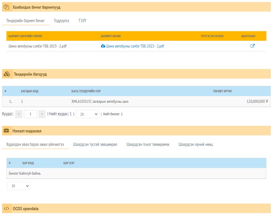Select the Худалдан авах бараа ажил үйлчилгээ tab
This screenshot has height=216, width=274.
[x=35, y=144]
